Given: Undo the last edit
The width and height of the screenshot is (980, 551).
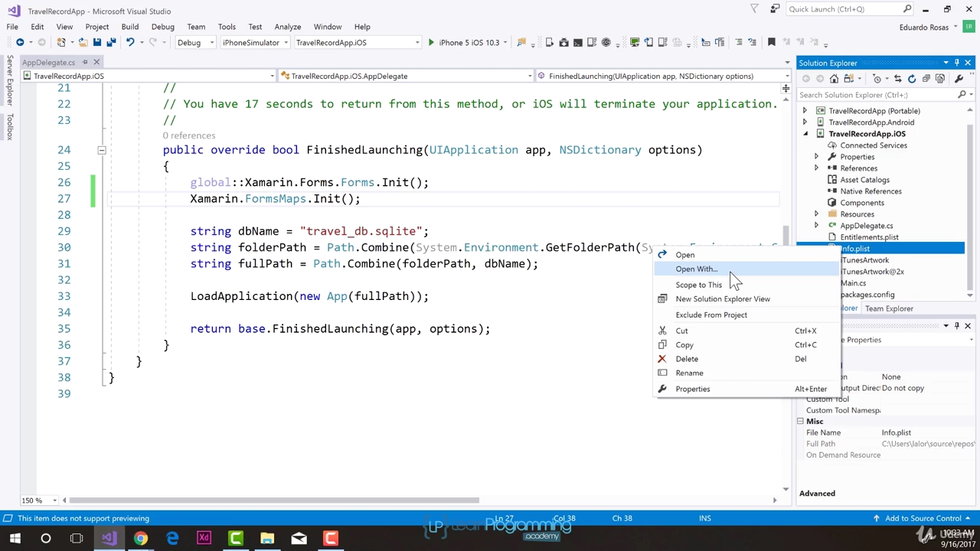Looking at the screenshot, I should pyautogui.click(x=130, y=42).
